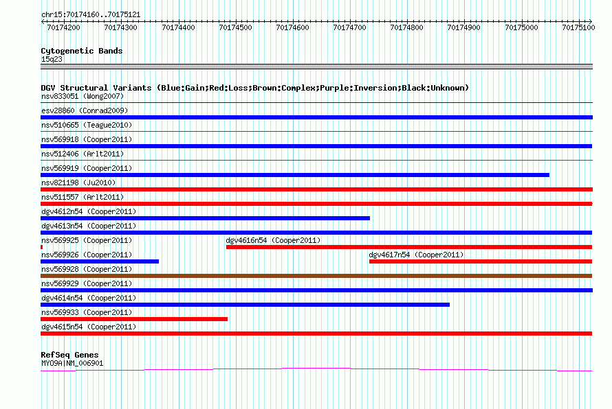The height and width of the screenshot is (409, 612).
Task: Click ruler position 70174500
Action: click(235, 27)
